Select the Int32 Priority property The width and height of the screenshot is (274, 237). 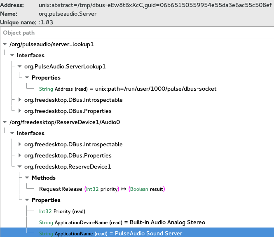(x=62, y=211)
